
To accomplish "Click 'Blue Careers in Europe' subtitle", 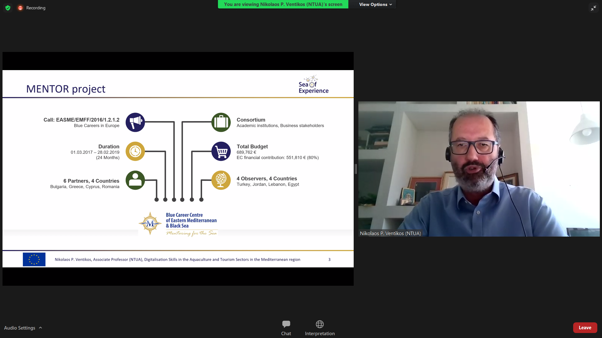I will tap(97, 125).
